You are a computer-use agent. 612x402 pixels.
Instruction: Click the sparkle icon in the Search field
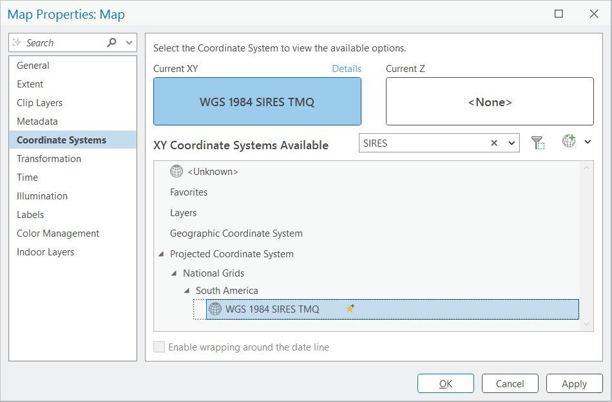[15, 42]
